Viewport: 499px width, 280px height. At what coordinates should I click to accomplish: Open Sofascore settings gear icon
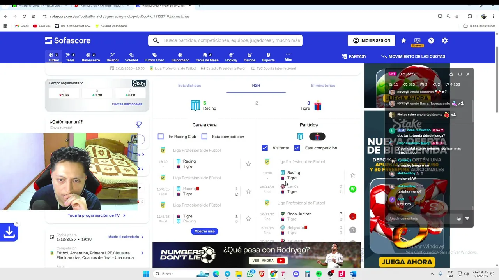point(445,40)
